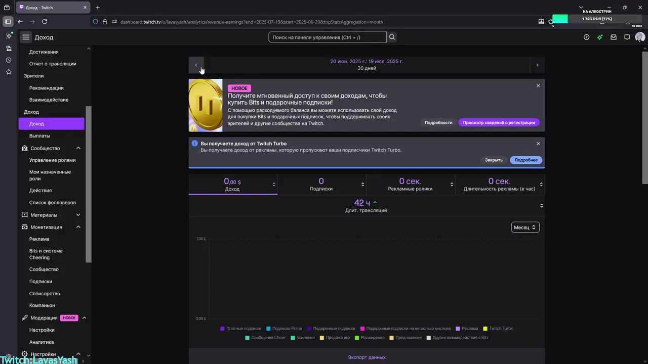Click the install page download icon
The image size is (648, 364).
click(x=541, y=22)
